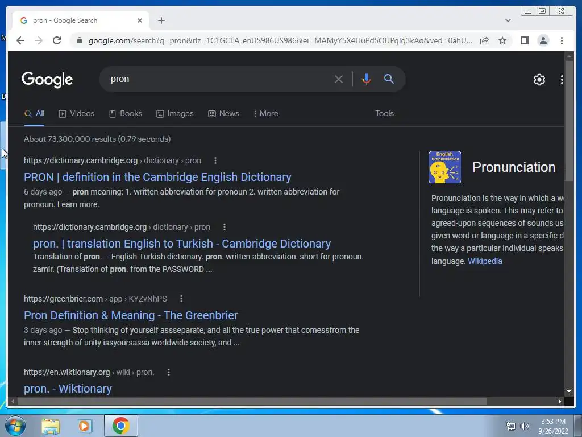Open the Windows Start menu
Viewport: 582px width, 437px height.
[x=15, y=426]
